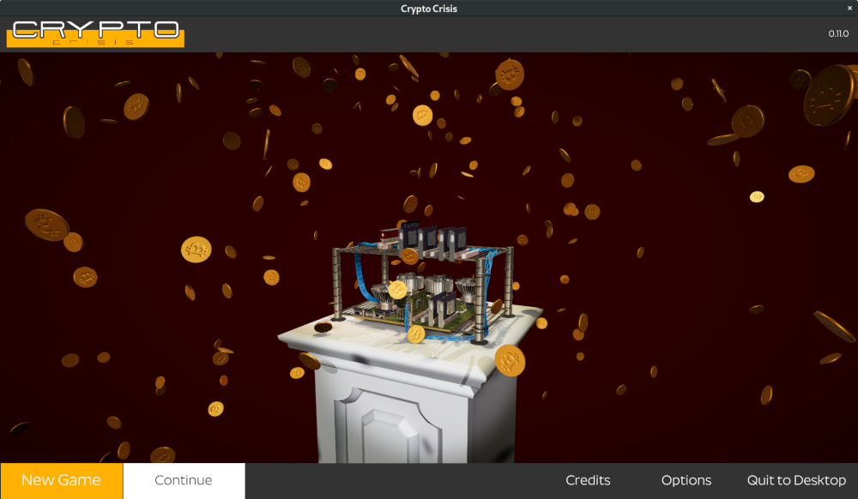Click the gold coin in front of the rig's fans
This screenshot has width=858, height=499.
397,290
